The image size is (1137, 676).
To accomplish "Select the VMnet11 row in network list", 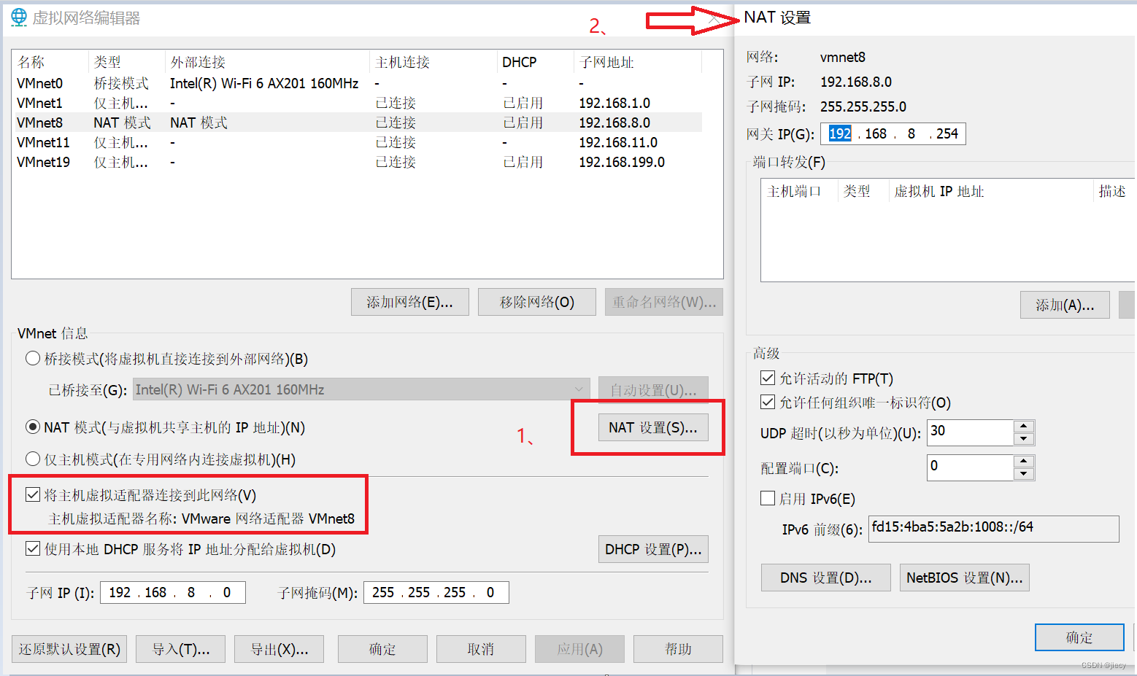I will [358, 142].
